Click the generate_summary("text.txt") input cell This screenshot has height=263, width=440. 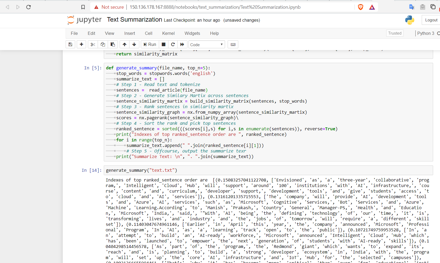268,170
